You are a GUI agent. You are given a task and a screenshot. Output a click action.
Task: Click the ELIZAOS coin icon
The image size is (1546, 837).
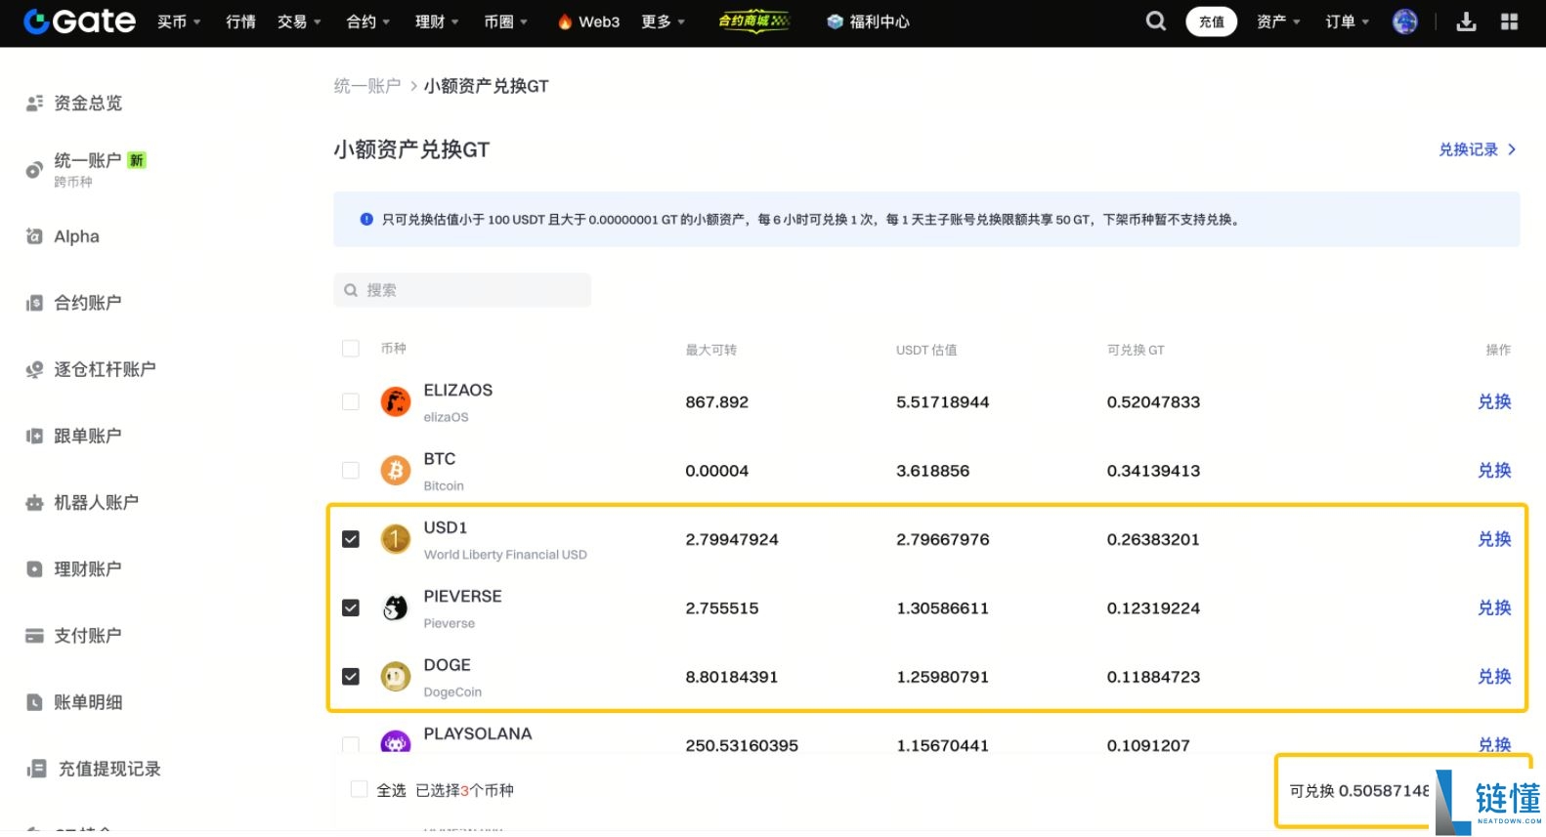[396, 401]
